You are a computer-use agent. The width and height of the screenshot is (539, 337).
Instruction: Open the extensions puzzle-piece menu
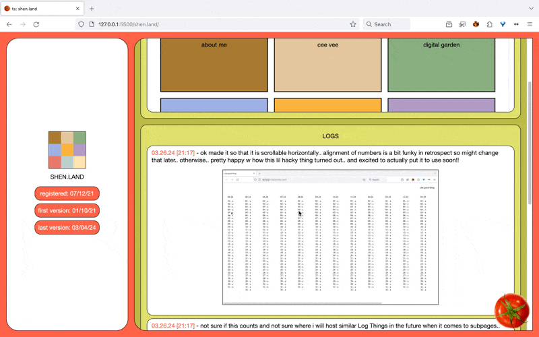(490, 24)
